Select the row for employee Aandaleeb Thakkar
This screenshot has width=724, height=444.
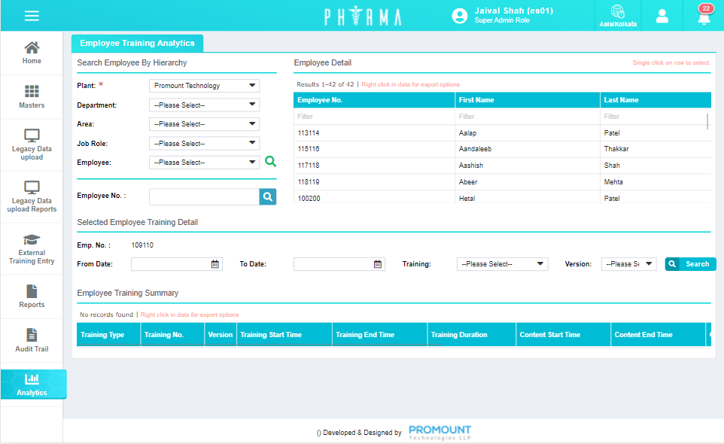502,149
